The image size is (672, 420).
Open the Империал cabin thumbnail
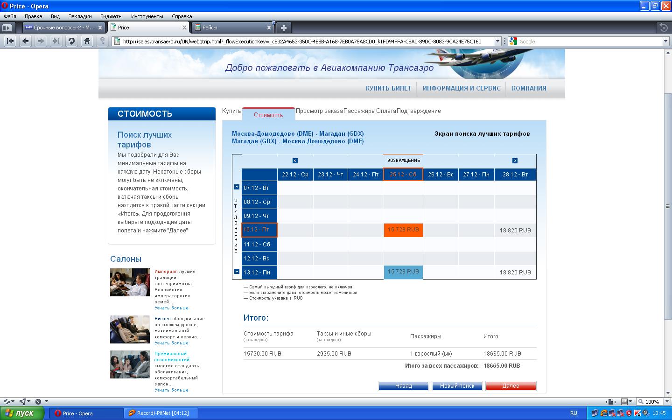coord(130,282)
